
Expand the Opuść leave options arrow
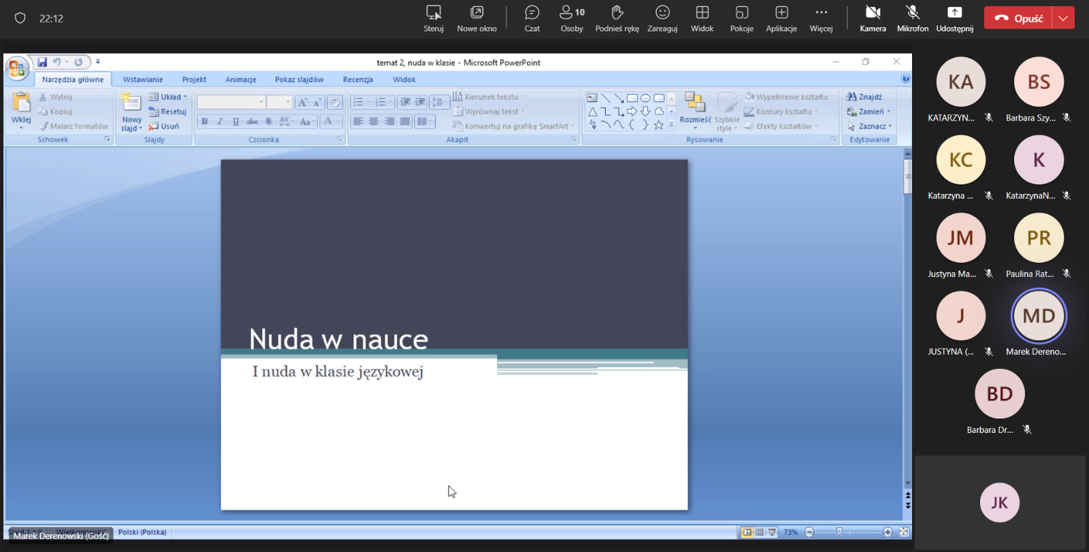coord(1063,18)
